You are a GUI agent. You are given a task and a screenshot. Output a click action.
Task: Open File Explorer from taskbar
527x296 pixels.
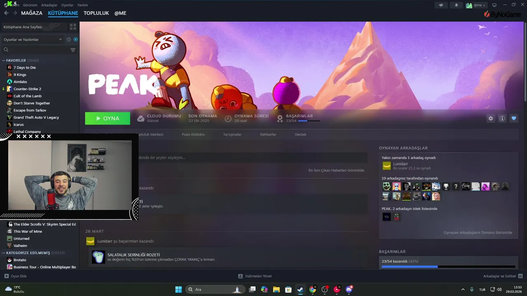[276, 289]
